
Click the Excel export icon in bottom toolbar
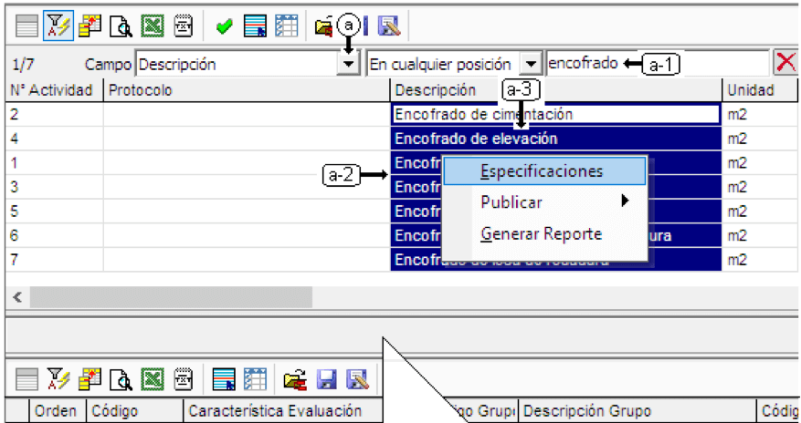pos(153,379)
